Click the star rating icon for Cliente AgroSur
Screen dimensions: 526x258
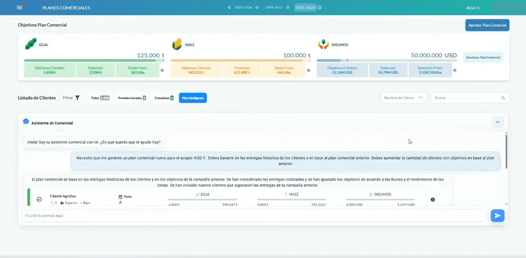coord(52,203)
